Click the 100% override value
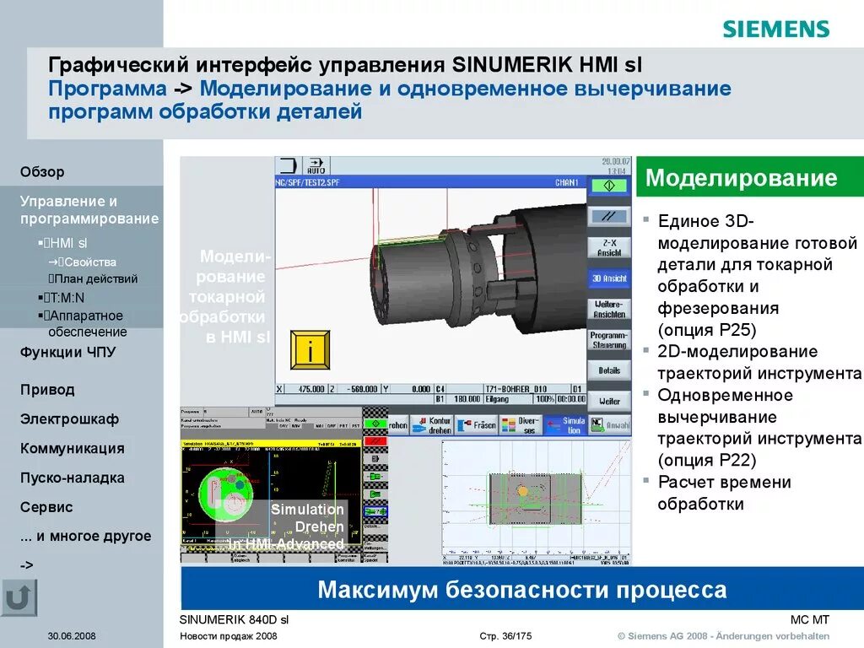864x648 pixels. click(545, 399)
